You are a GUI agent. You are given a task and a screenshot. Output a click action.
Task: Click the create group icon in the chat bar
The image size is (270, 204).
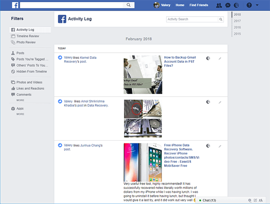pyautogui.click(x=261, y=200)
